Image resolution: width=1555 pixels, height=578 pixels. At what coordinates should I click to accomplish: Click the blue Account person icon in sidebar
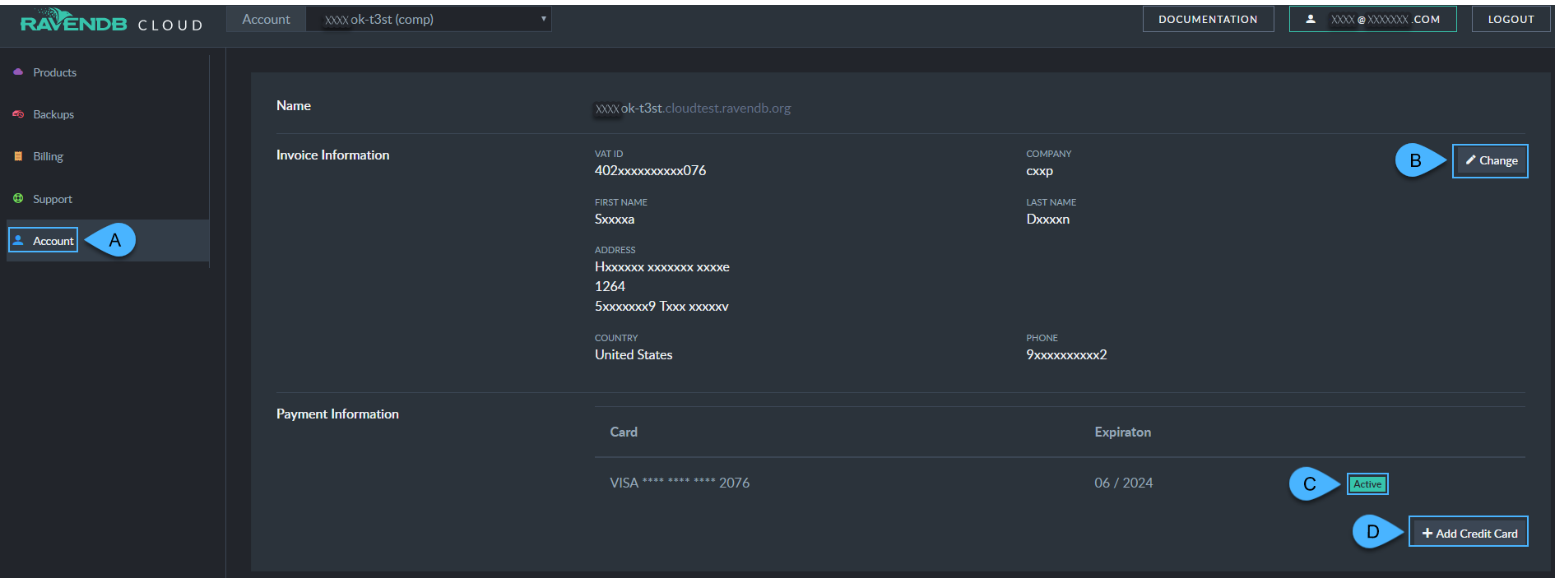pyautogui.click(x=18, y=240)
